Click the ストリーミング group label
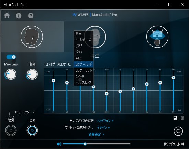This screenshot has height=149, width=189. click(x=22, y=112)
